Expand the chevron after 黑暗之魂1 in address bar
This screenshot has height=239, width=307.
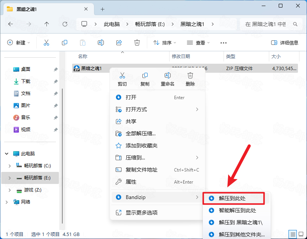pyautogui.click(x=213, y=24)
